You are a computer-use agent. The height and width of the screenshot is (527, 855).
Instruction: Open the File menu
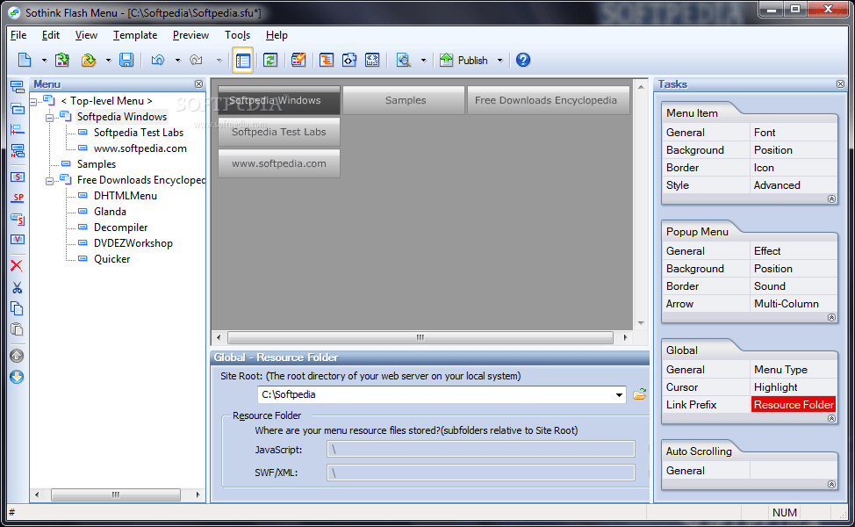click(x=18, y=35)
